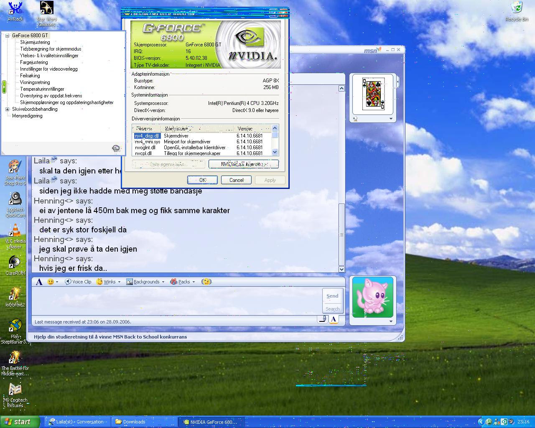Switch to NVIDIA GeForce 680… taskbar button

pyautogui.click(x=211, y=422)
